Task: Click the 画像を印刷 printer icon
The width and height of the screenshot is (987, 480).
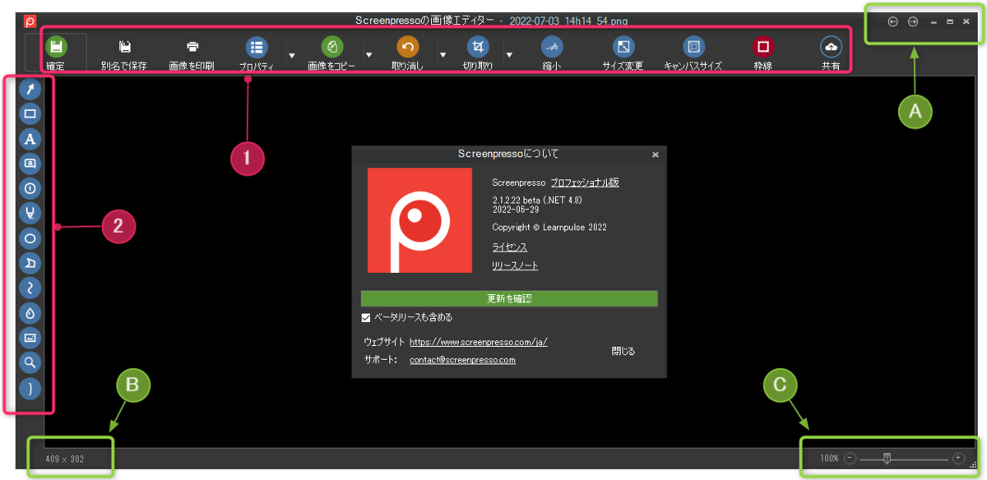Action: pos(192,47)
